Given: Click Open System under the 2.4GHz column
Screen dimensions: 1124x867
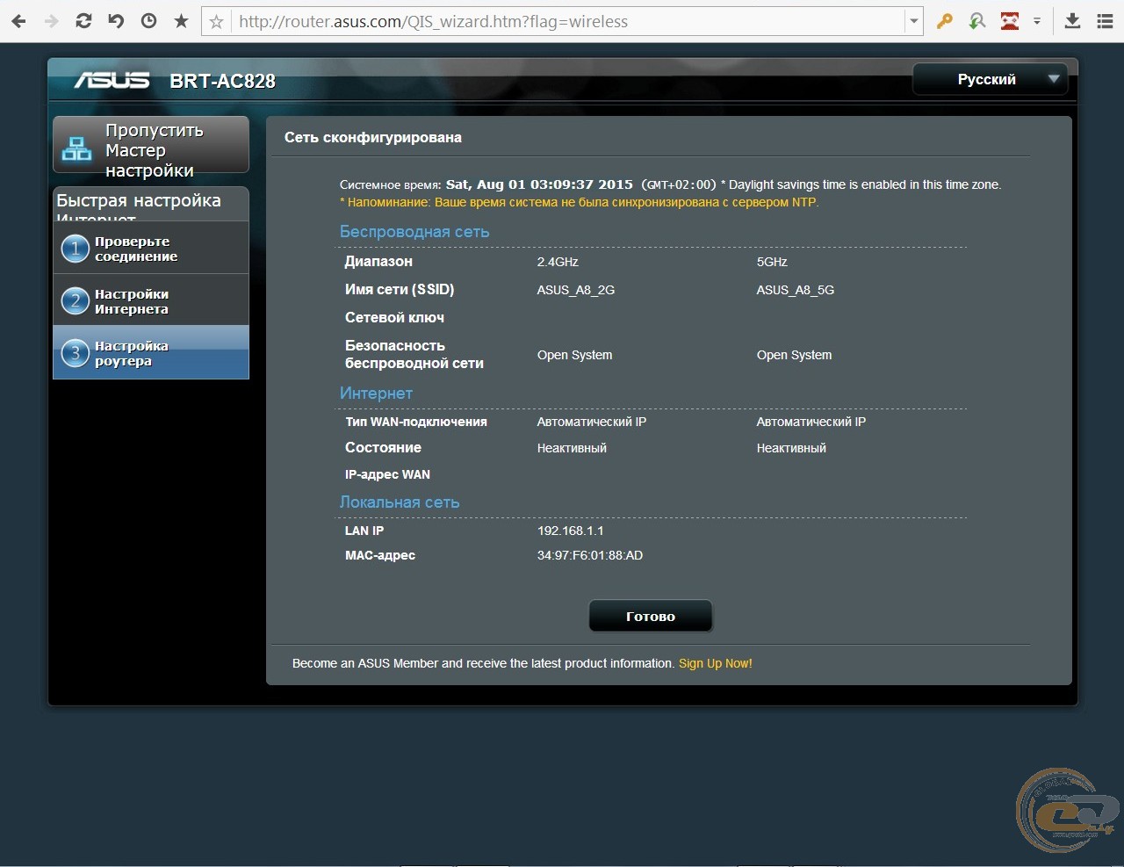Looking at the screenshot, I should click(x=574, y=355).
